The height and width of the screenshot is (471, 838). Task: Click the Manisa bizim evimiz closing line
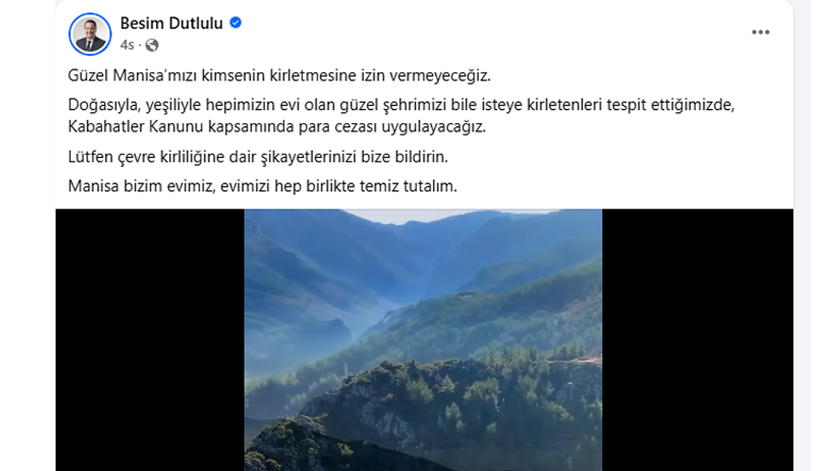point(263,186)
